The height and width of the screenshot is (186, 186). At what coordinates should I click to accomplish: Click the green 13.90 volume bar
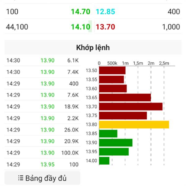pyautogui.click(x=116, y=143)
